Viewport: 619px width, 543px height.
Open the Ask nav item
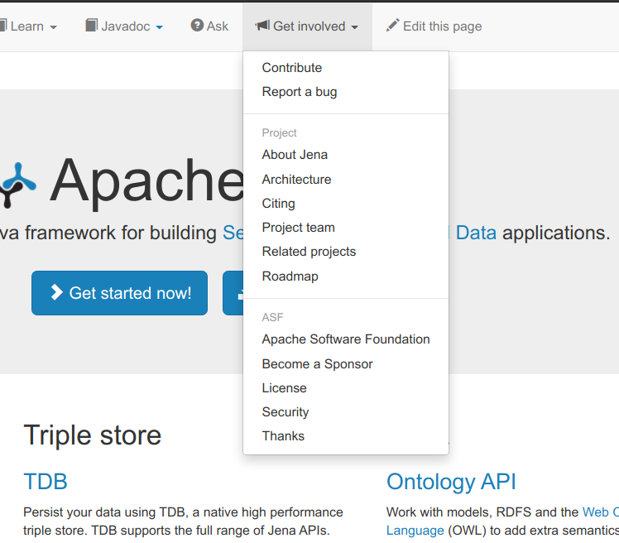[209, 26]
